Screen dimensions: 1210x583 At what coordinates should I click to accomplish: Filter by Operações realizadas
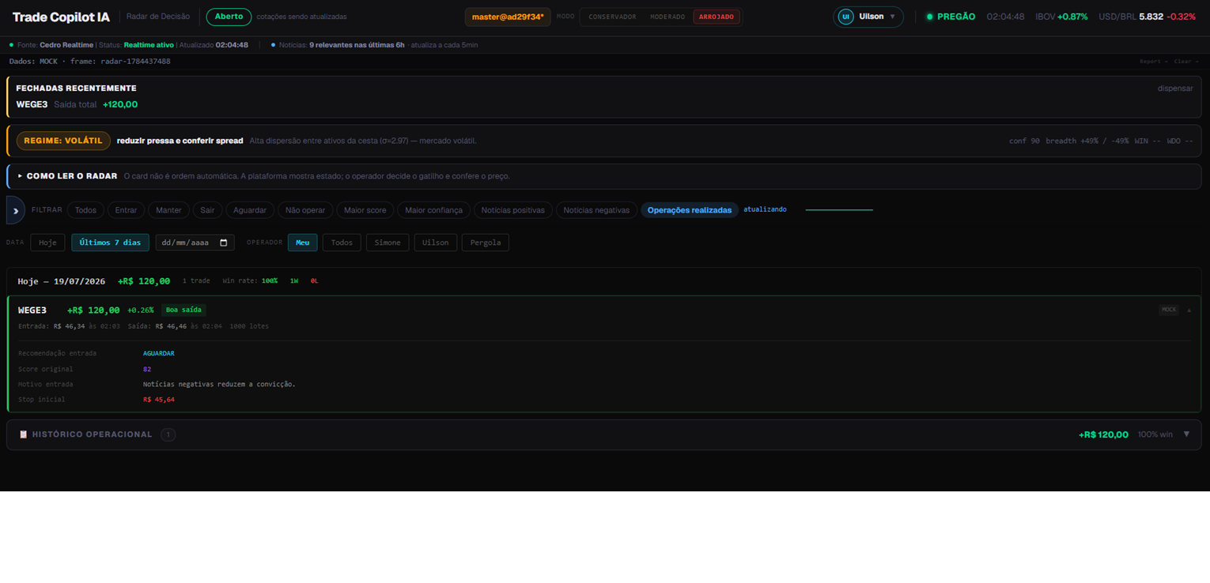(x=690, y=210)
